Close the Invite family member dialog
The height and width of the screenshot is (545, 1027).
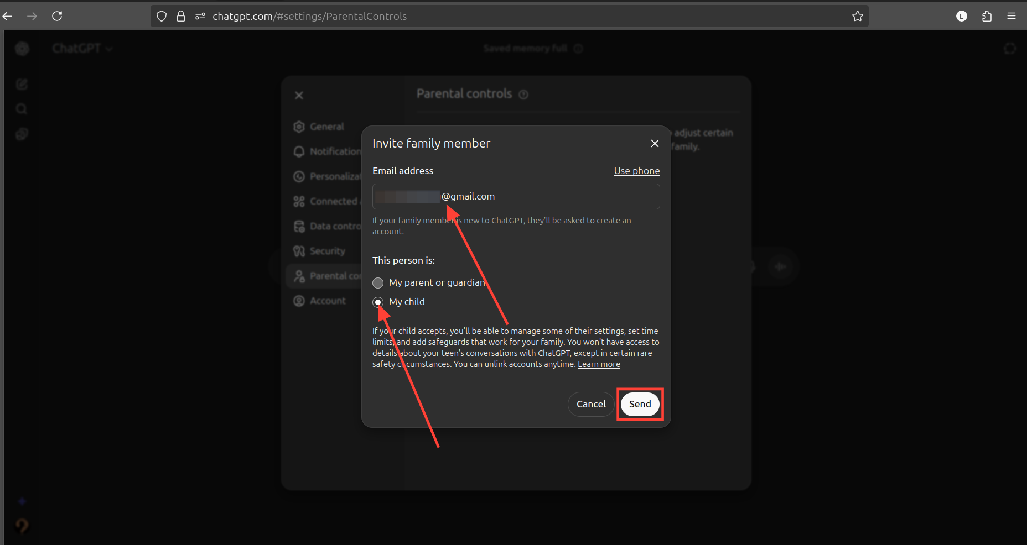pos(655,143)
